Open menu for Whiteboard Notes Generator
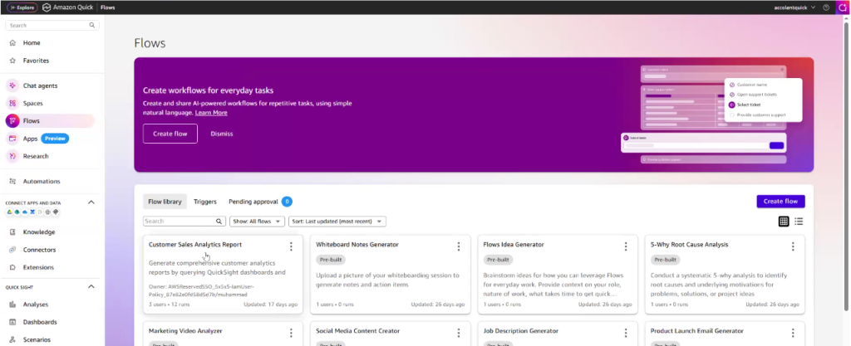 459,246
